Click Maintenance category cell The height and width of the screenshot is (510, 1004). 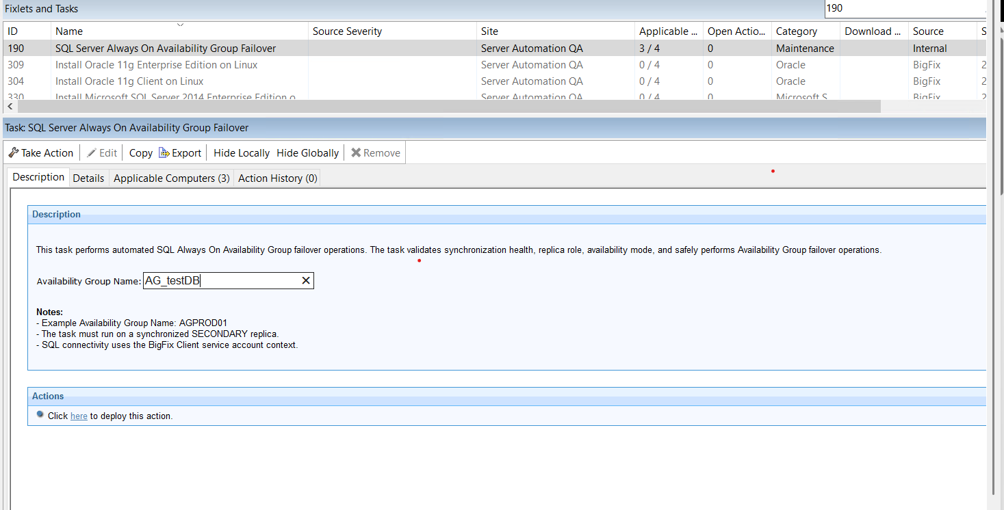[x=805, y=49]
